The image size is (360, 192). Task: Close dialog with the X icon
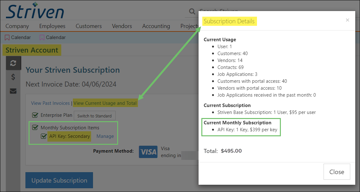347,20
